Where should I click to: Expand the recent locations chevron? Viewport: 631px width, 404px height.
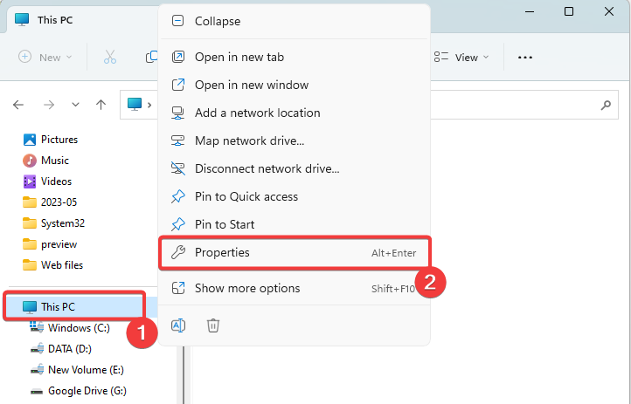75,105
